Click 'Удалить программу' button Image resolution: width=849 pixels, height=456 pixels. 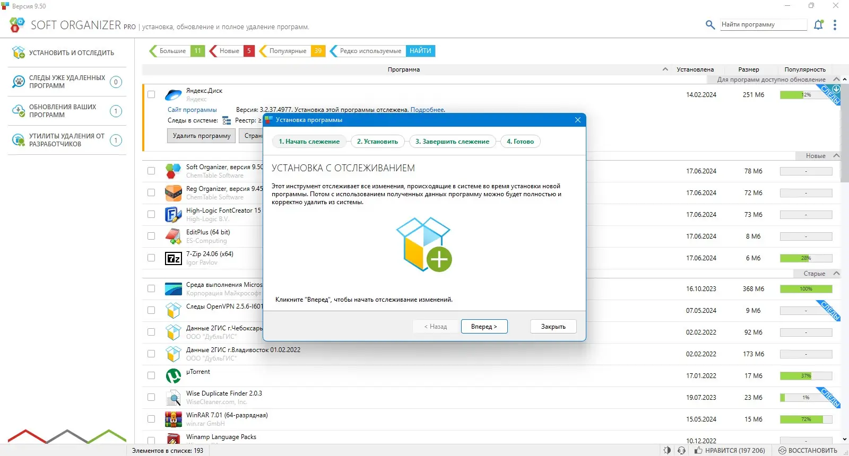(x=202, y=136)
